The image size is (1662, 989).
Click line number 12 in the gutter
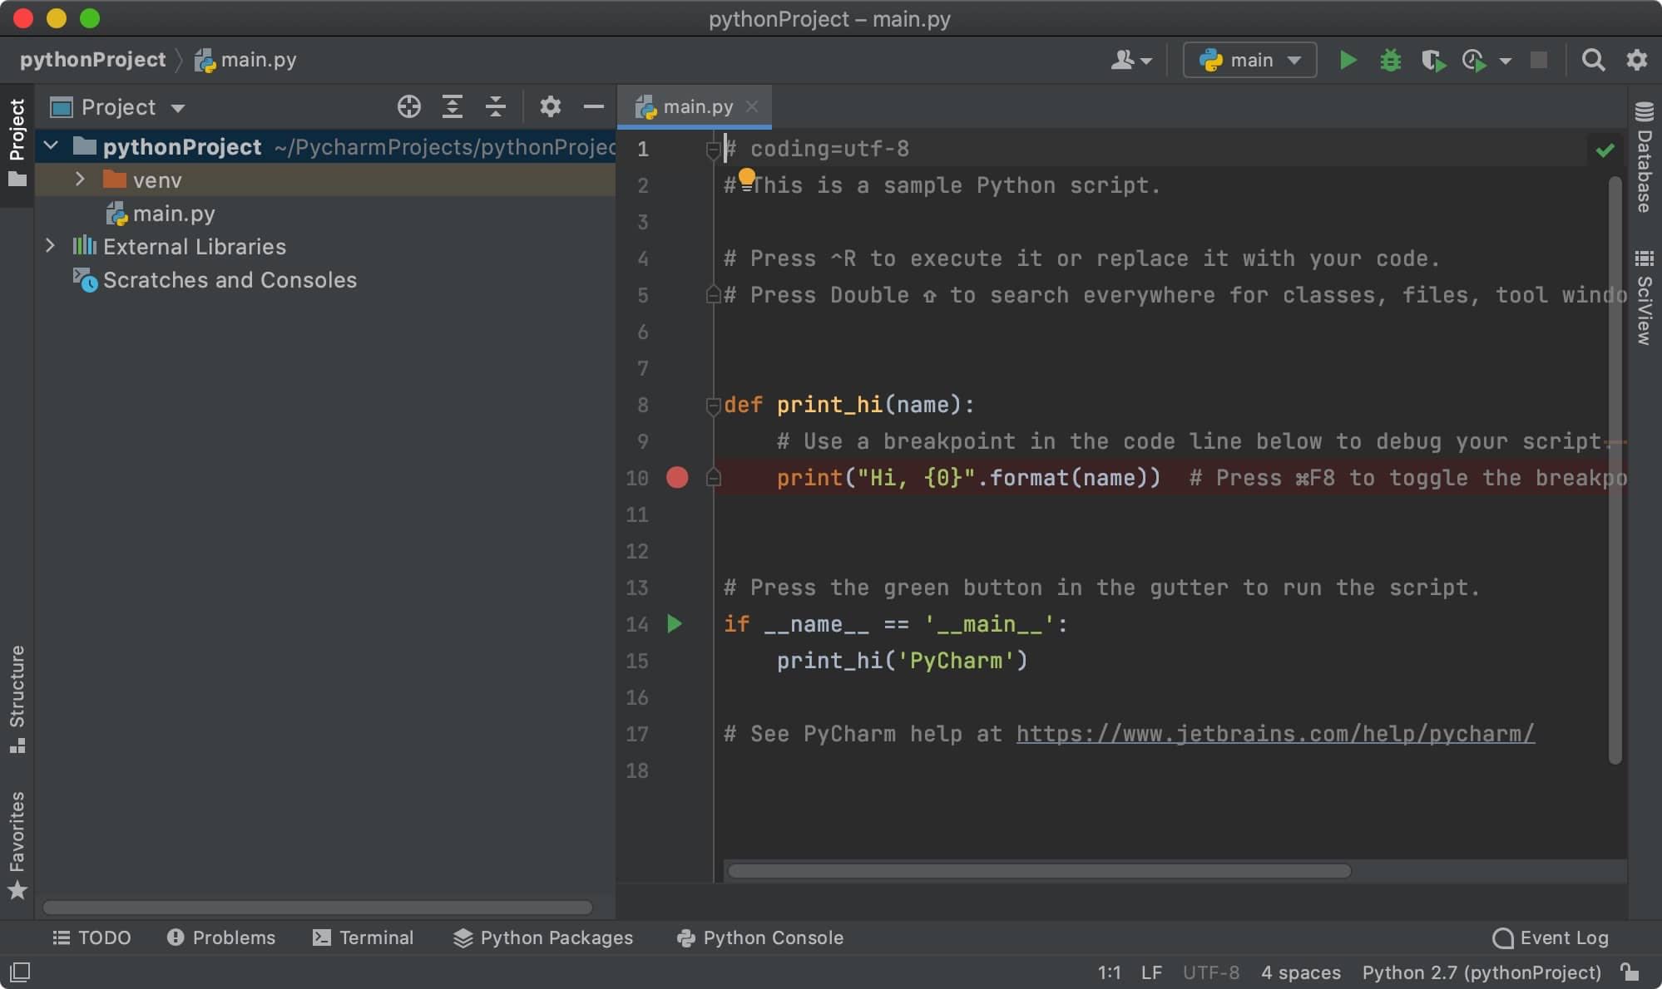[637, 551]
